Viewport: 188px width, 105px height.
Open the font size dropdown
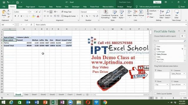(34, 12)
